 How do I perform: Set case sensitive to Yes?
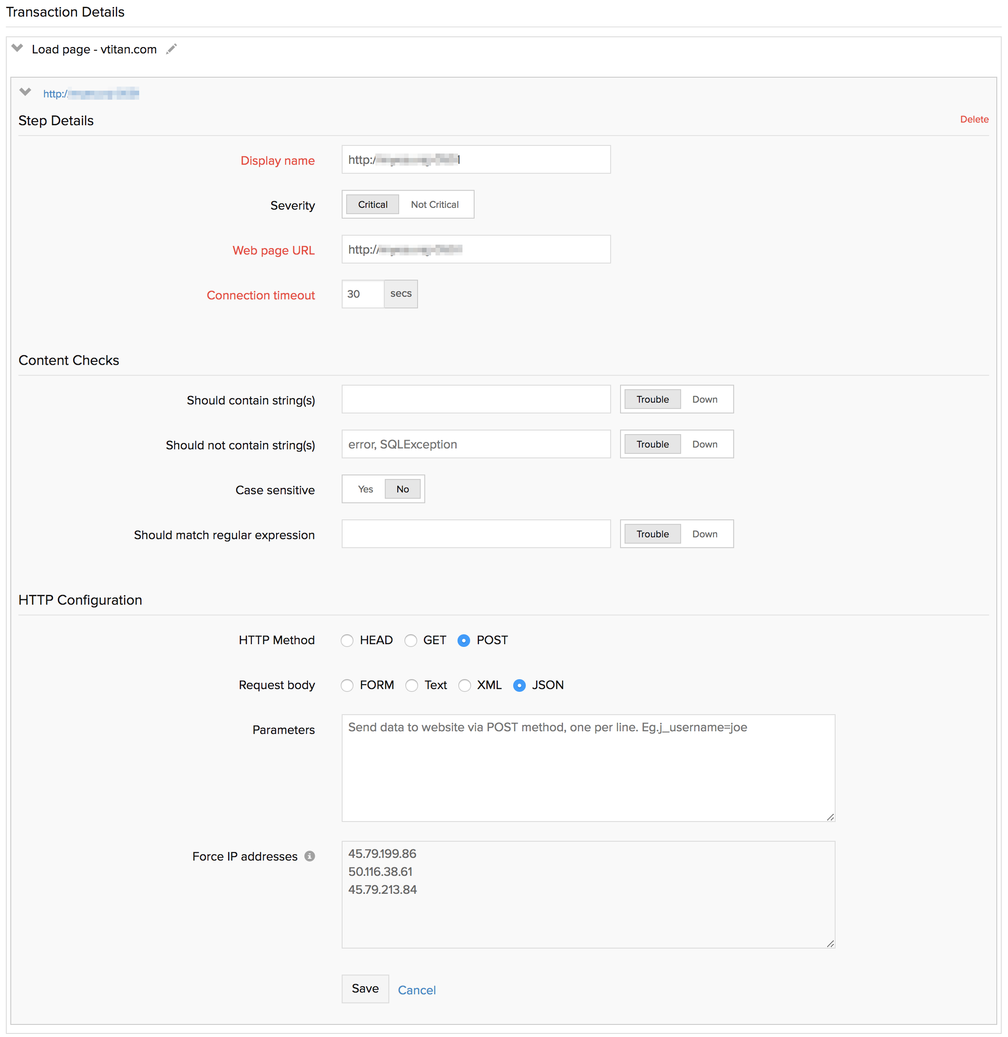tap(365, 489)
